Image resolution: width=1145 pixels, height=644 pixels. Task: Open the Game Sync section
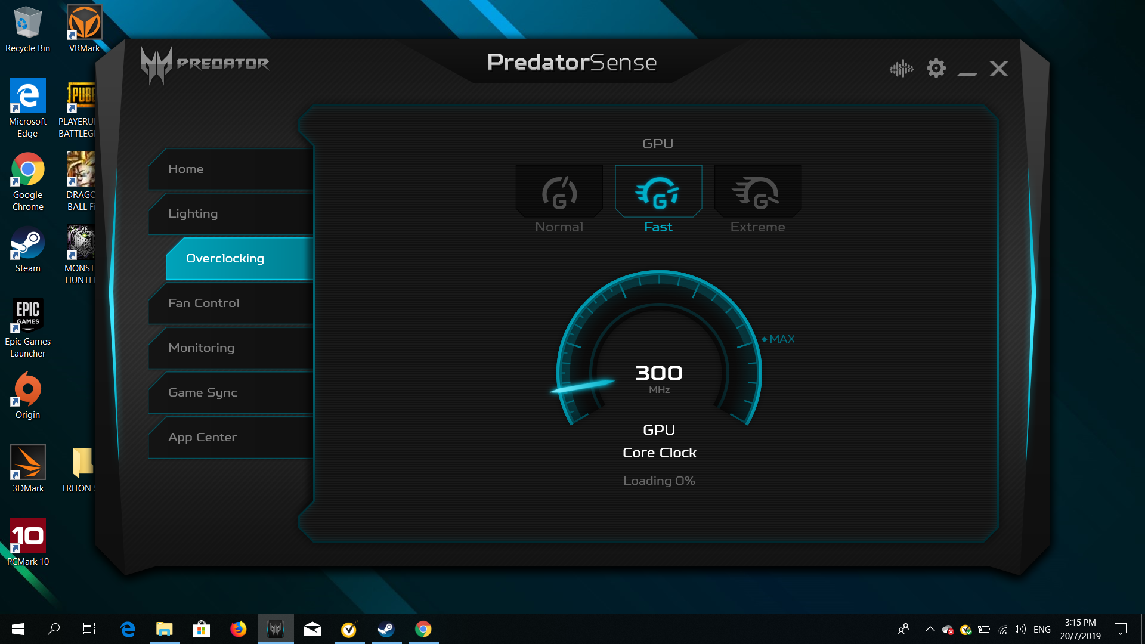coord(231,392)
